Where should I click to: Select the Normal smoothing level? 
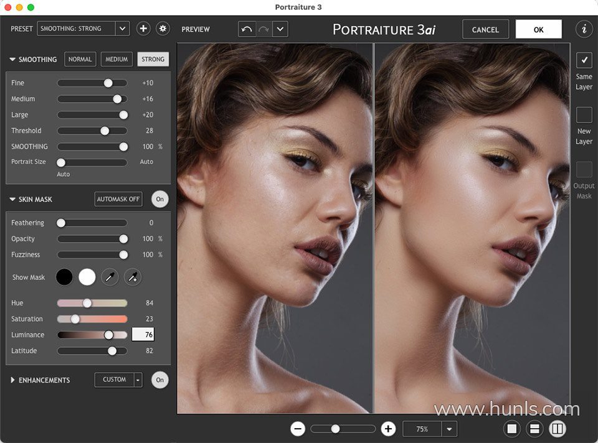tap(80, 60)
